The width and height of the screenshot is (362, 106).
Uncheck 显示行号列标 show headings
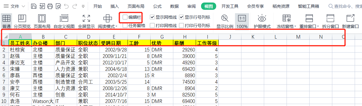(x=181, y=17)
